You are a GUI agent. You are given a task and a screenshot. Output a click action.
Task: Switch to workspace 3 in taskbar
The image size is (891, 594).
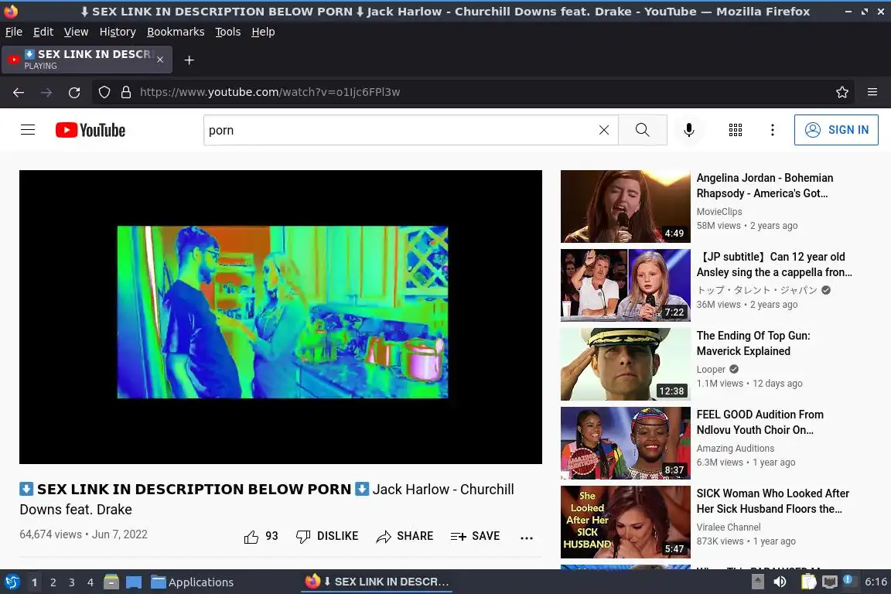click(72, 582)
